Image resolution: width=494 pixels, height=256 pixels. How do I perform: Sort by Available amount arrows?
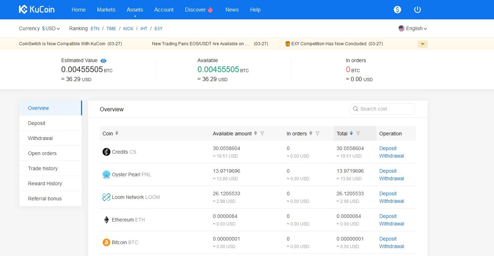pyautogui.click(x=256, y=133)
